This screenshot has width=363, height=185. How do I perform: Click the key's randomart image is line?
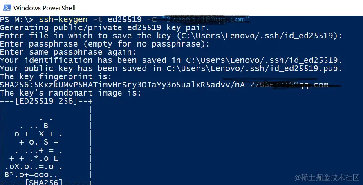[70, 93]
